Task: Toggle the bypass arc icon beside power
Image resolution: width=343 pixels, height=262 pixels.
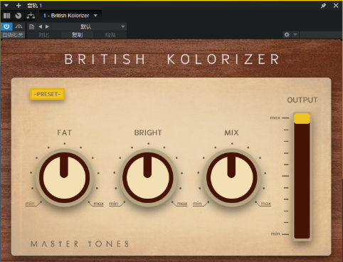Action: pyautogui.click(x=19, y=26)
